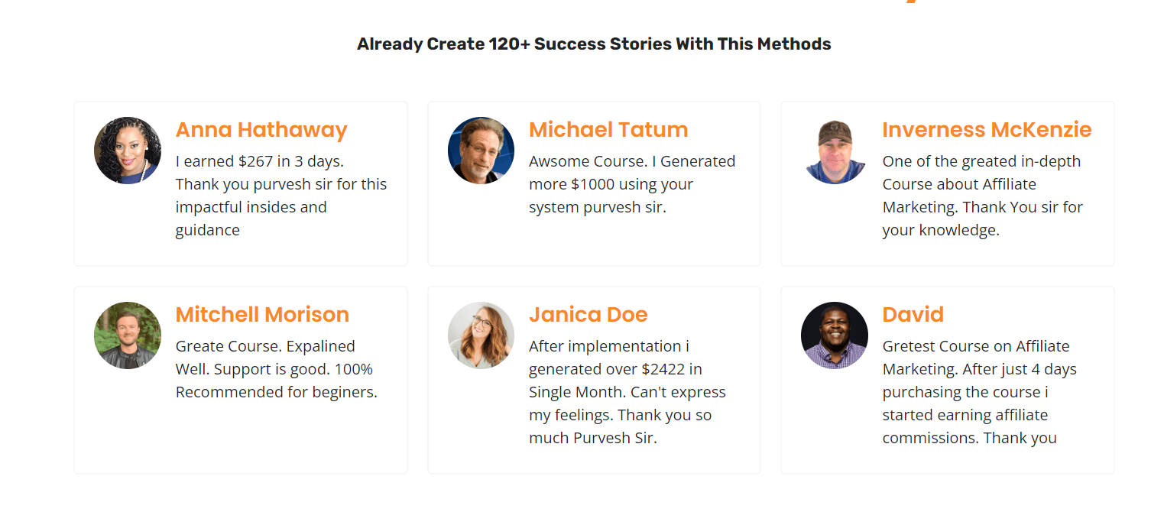Image resolution: width=1164 pixels, height=512 pixels.
Task: Click Inverness McKenzie's profile photo
Action: pyautogui.click(x=835, y=151)
